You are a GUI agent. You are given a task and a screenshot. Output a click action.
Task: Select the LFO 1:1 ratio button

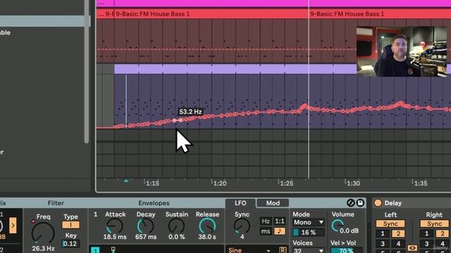(280, 221)
